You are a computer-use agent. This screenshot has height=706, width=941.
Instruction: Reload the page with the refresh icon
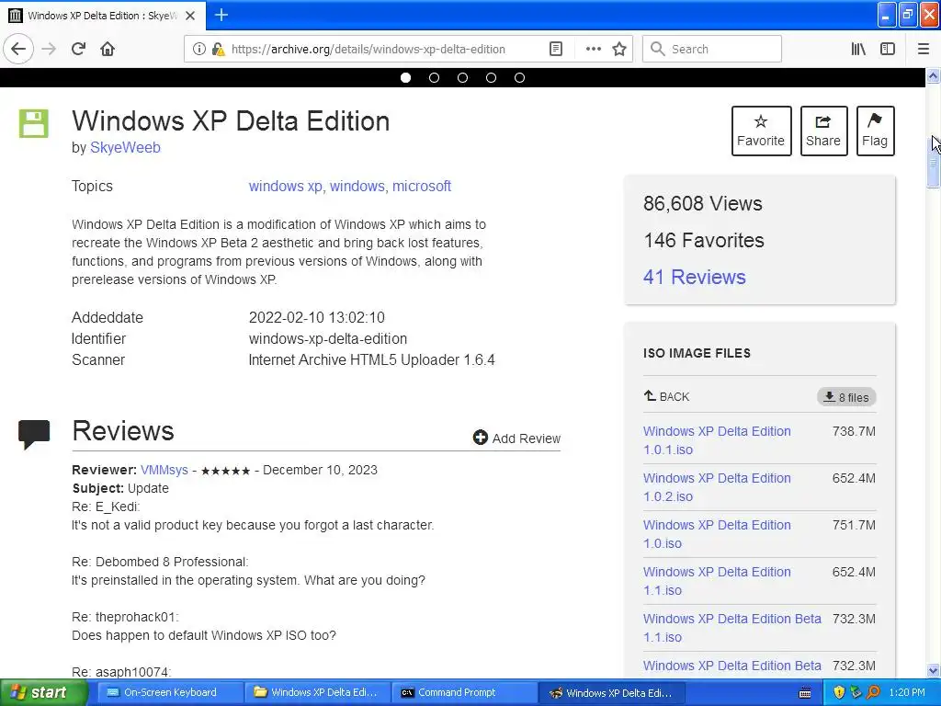click(79, 49)
